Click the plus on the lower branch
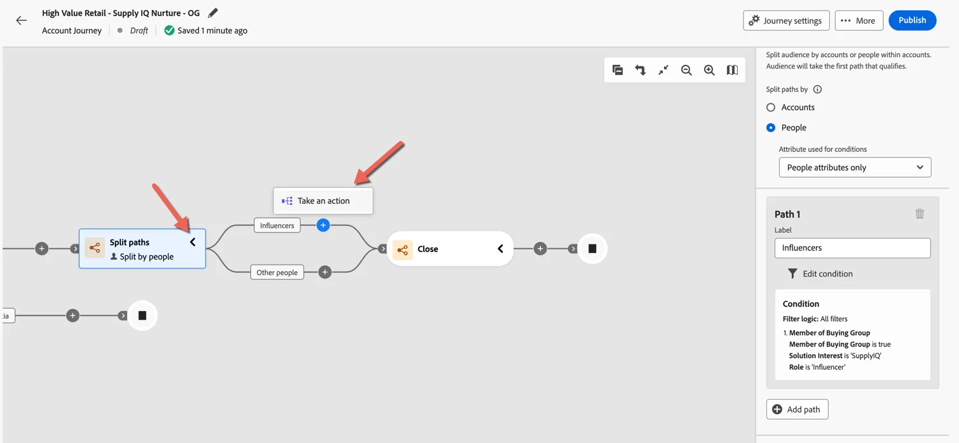Image resolution: width=959 pixels, height=443 pixels. 72,315
